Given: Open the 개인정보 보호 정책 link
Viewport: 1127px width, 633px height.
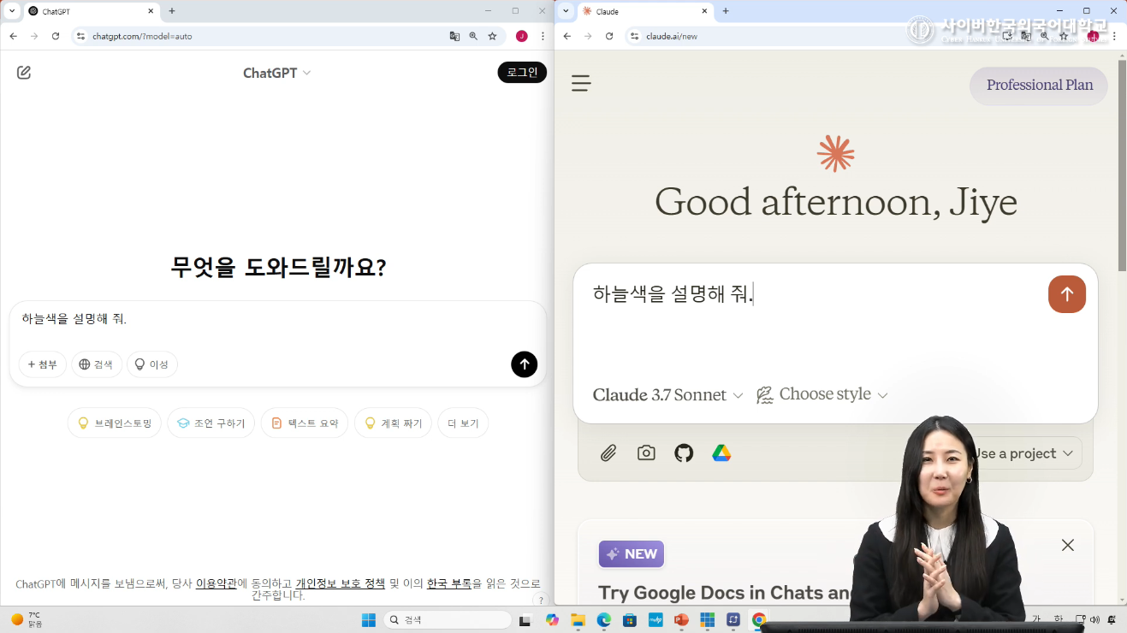Looking at the screenshot, I should 341,583.
